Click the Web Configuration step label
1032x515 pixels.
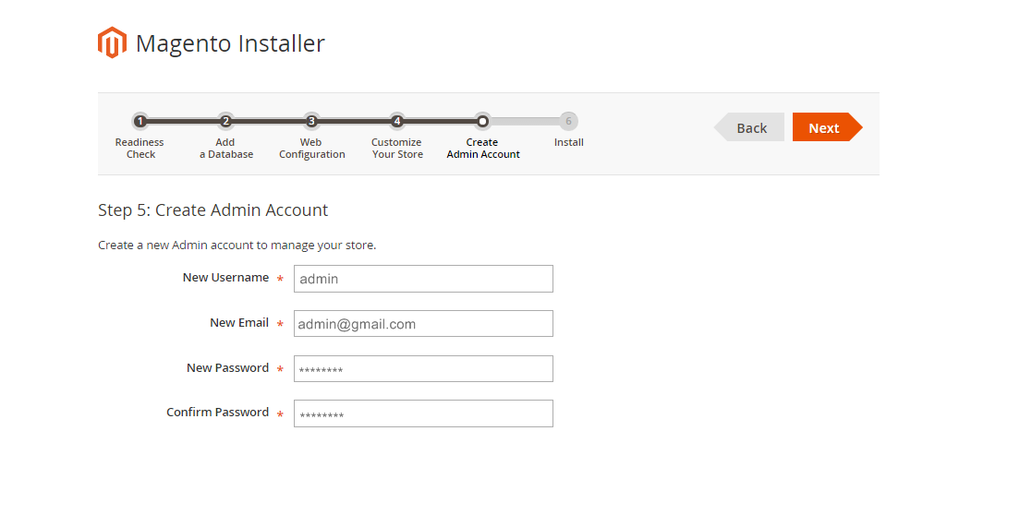[312, 148]
